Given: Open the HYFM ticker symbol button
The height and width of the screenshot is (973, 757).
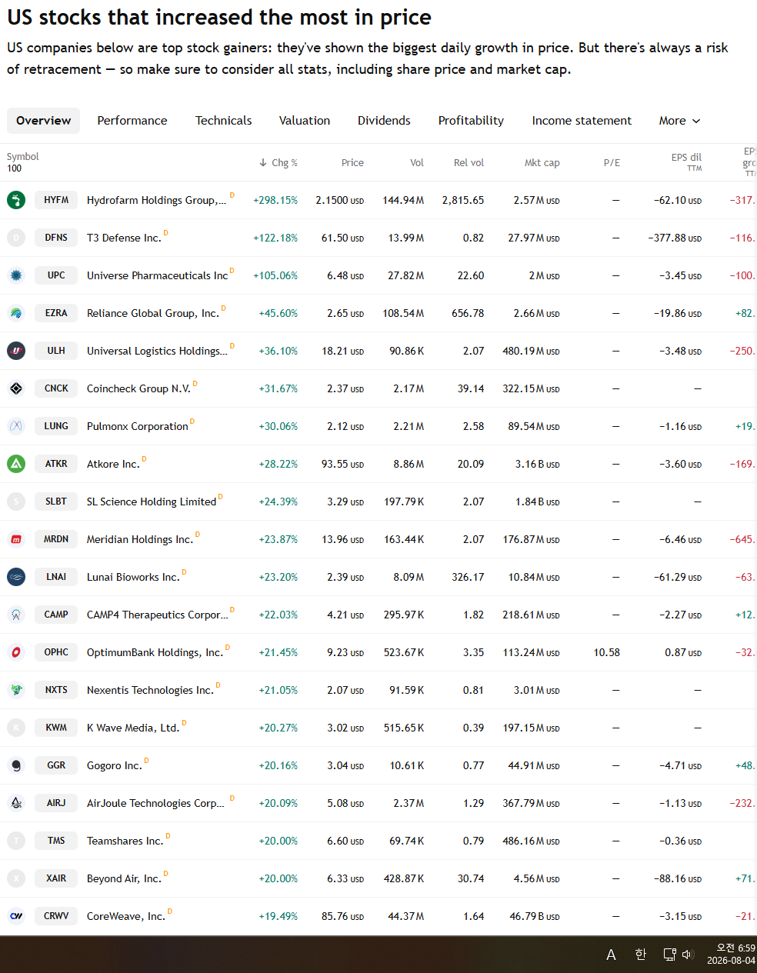Looking at the screenshot, I should 56,200.
